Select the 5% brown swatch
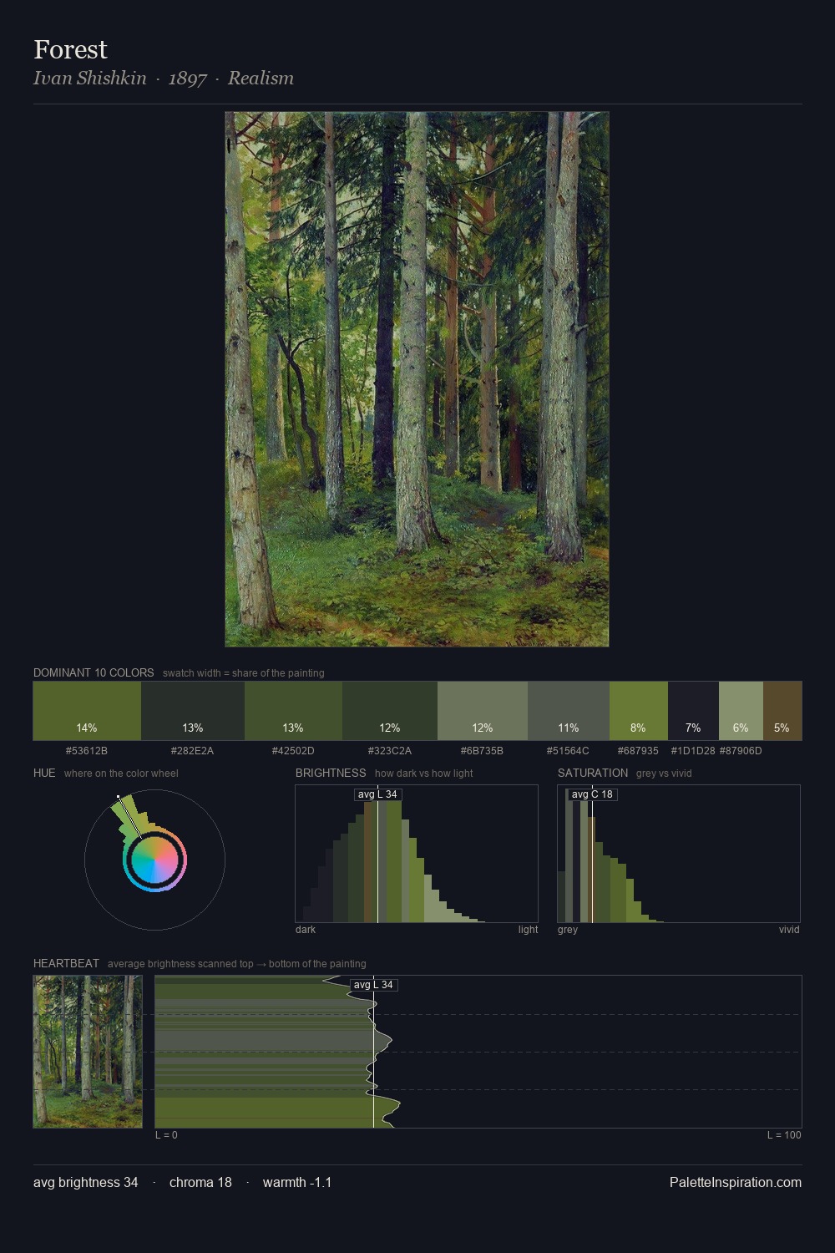 tap(782, 711)
